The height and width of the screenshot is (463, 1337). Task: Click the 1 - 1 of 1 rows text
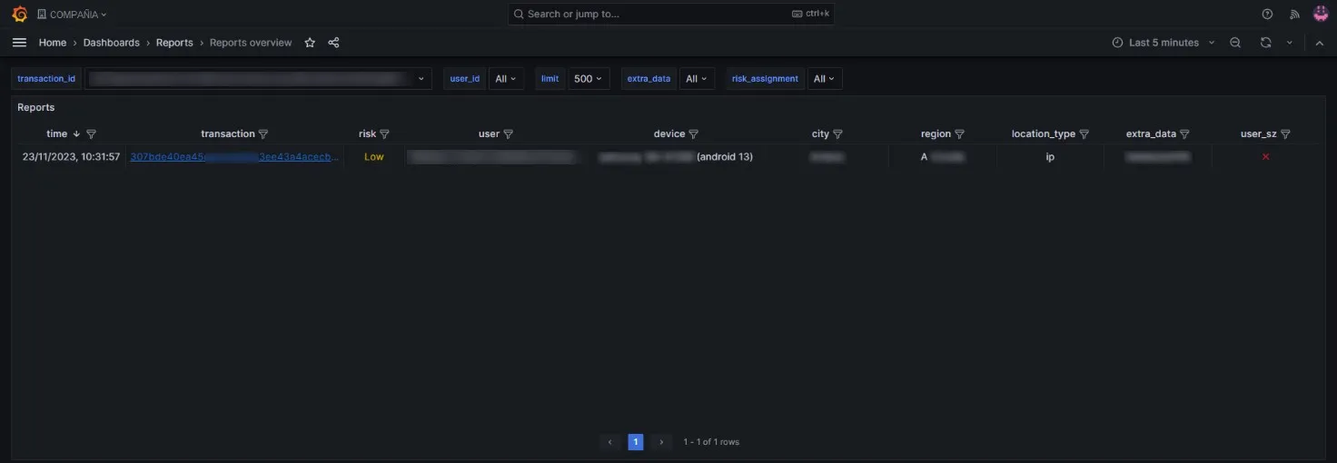(x=711, y=442)
